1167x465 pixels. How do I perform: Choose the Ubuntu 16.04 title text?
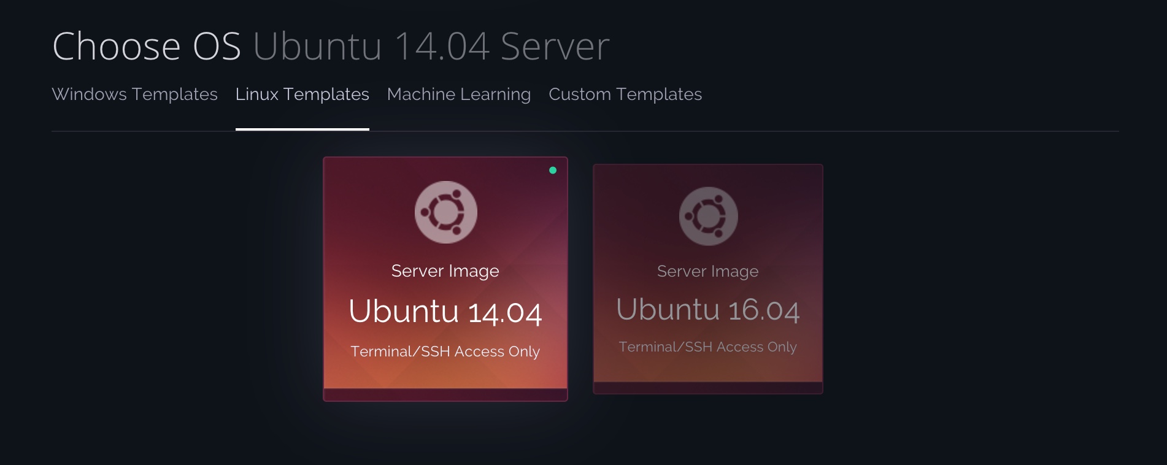tap(707, 309)
